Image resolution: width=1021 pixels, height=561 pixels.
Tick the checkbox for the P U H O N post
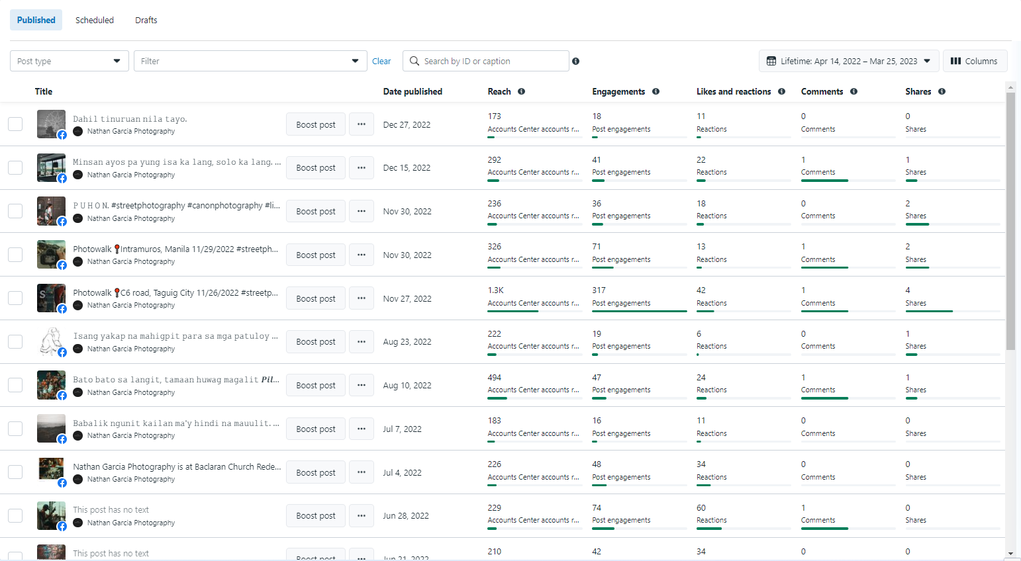tap(15, 211)
